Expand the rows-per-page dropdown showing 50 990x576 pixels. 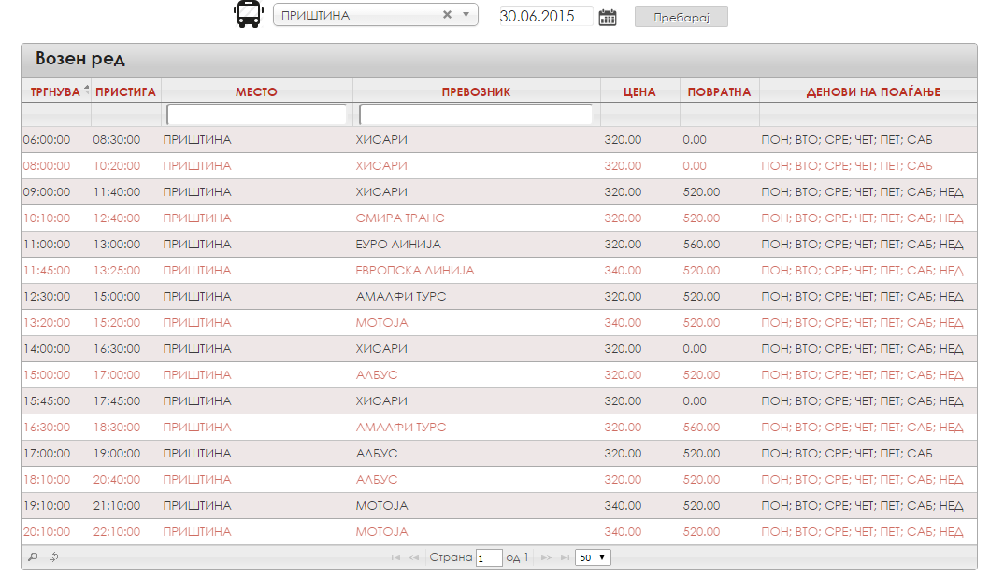[x=593, y=557]
